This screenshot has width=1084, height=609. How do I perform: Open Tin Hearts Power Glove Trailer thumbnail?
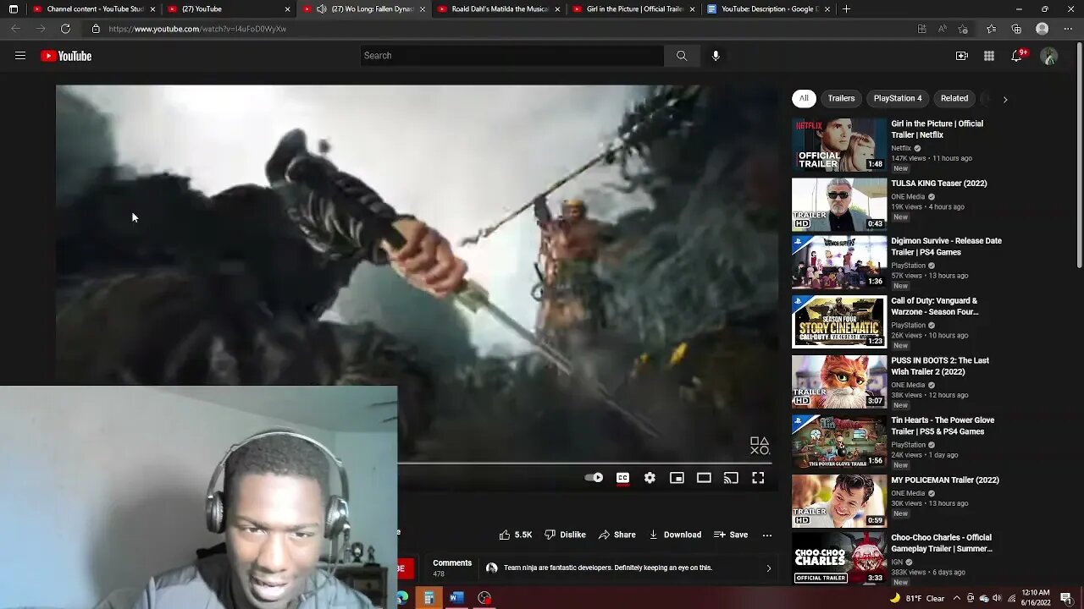point(839,442)
